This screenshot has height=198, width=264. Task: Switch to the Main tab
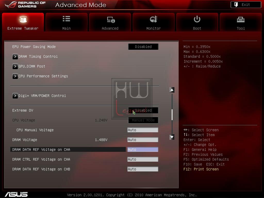tap(66, 22)
